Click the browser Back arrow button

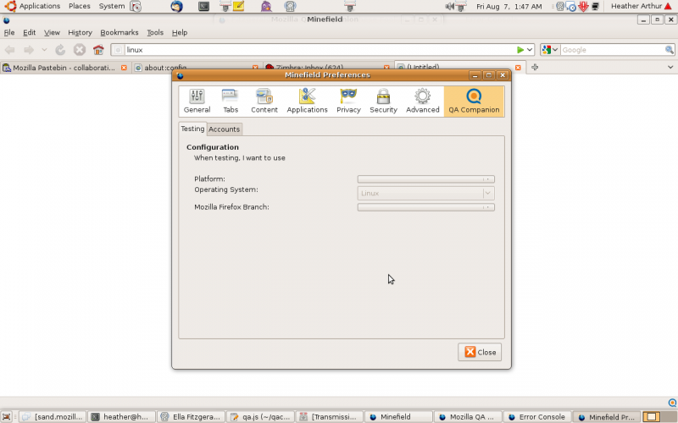10,50
